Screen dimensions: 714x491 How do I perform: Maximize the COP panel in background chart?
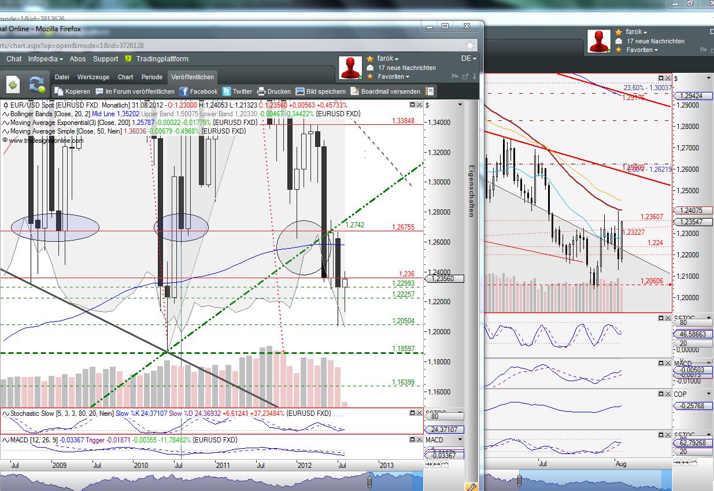[660, 394]
